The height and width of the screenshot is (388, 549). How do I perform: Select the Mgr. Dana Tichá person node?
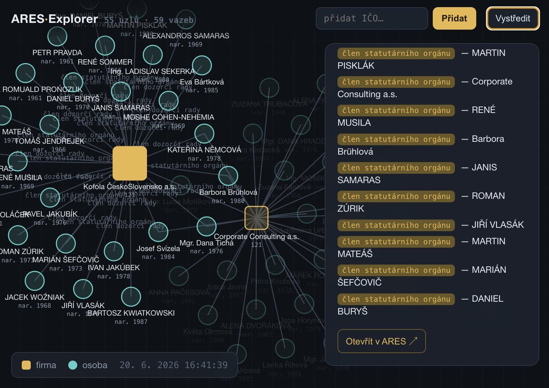(207, 226)
